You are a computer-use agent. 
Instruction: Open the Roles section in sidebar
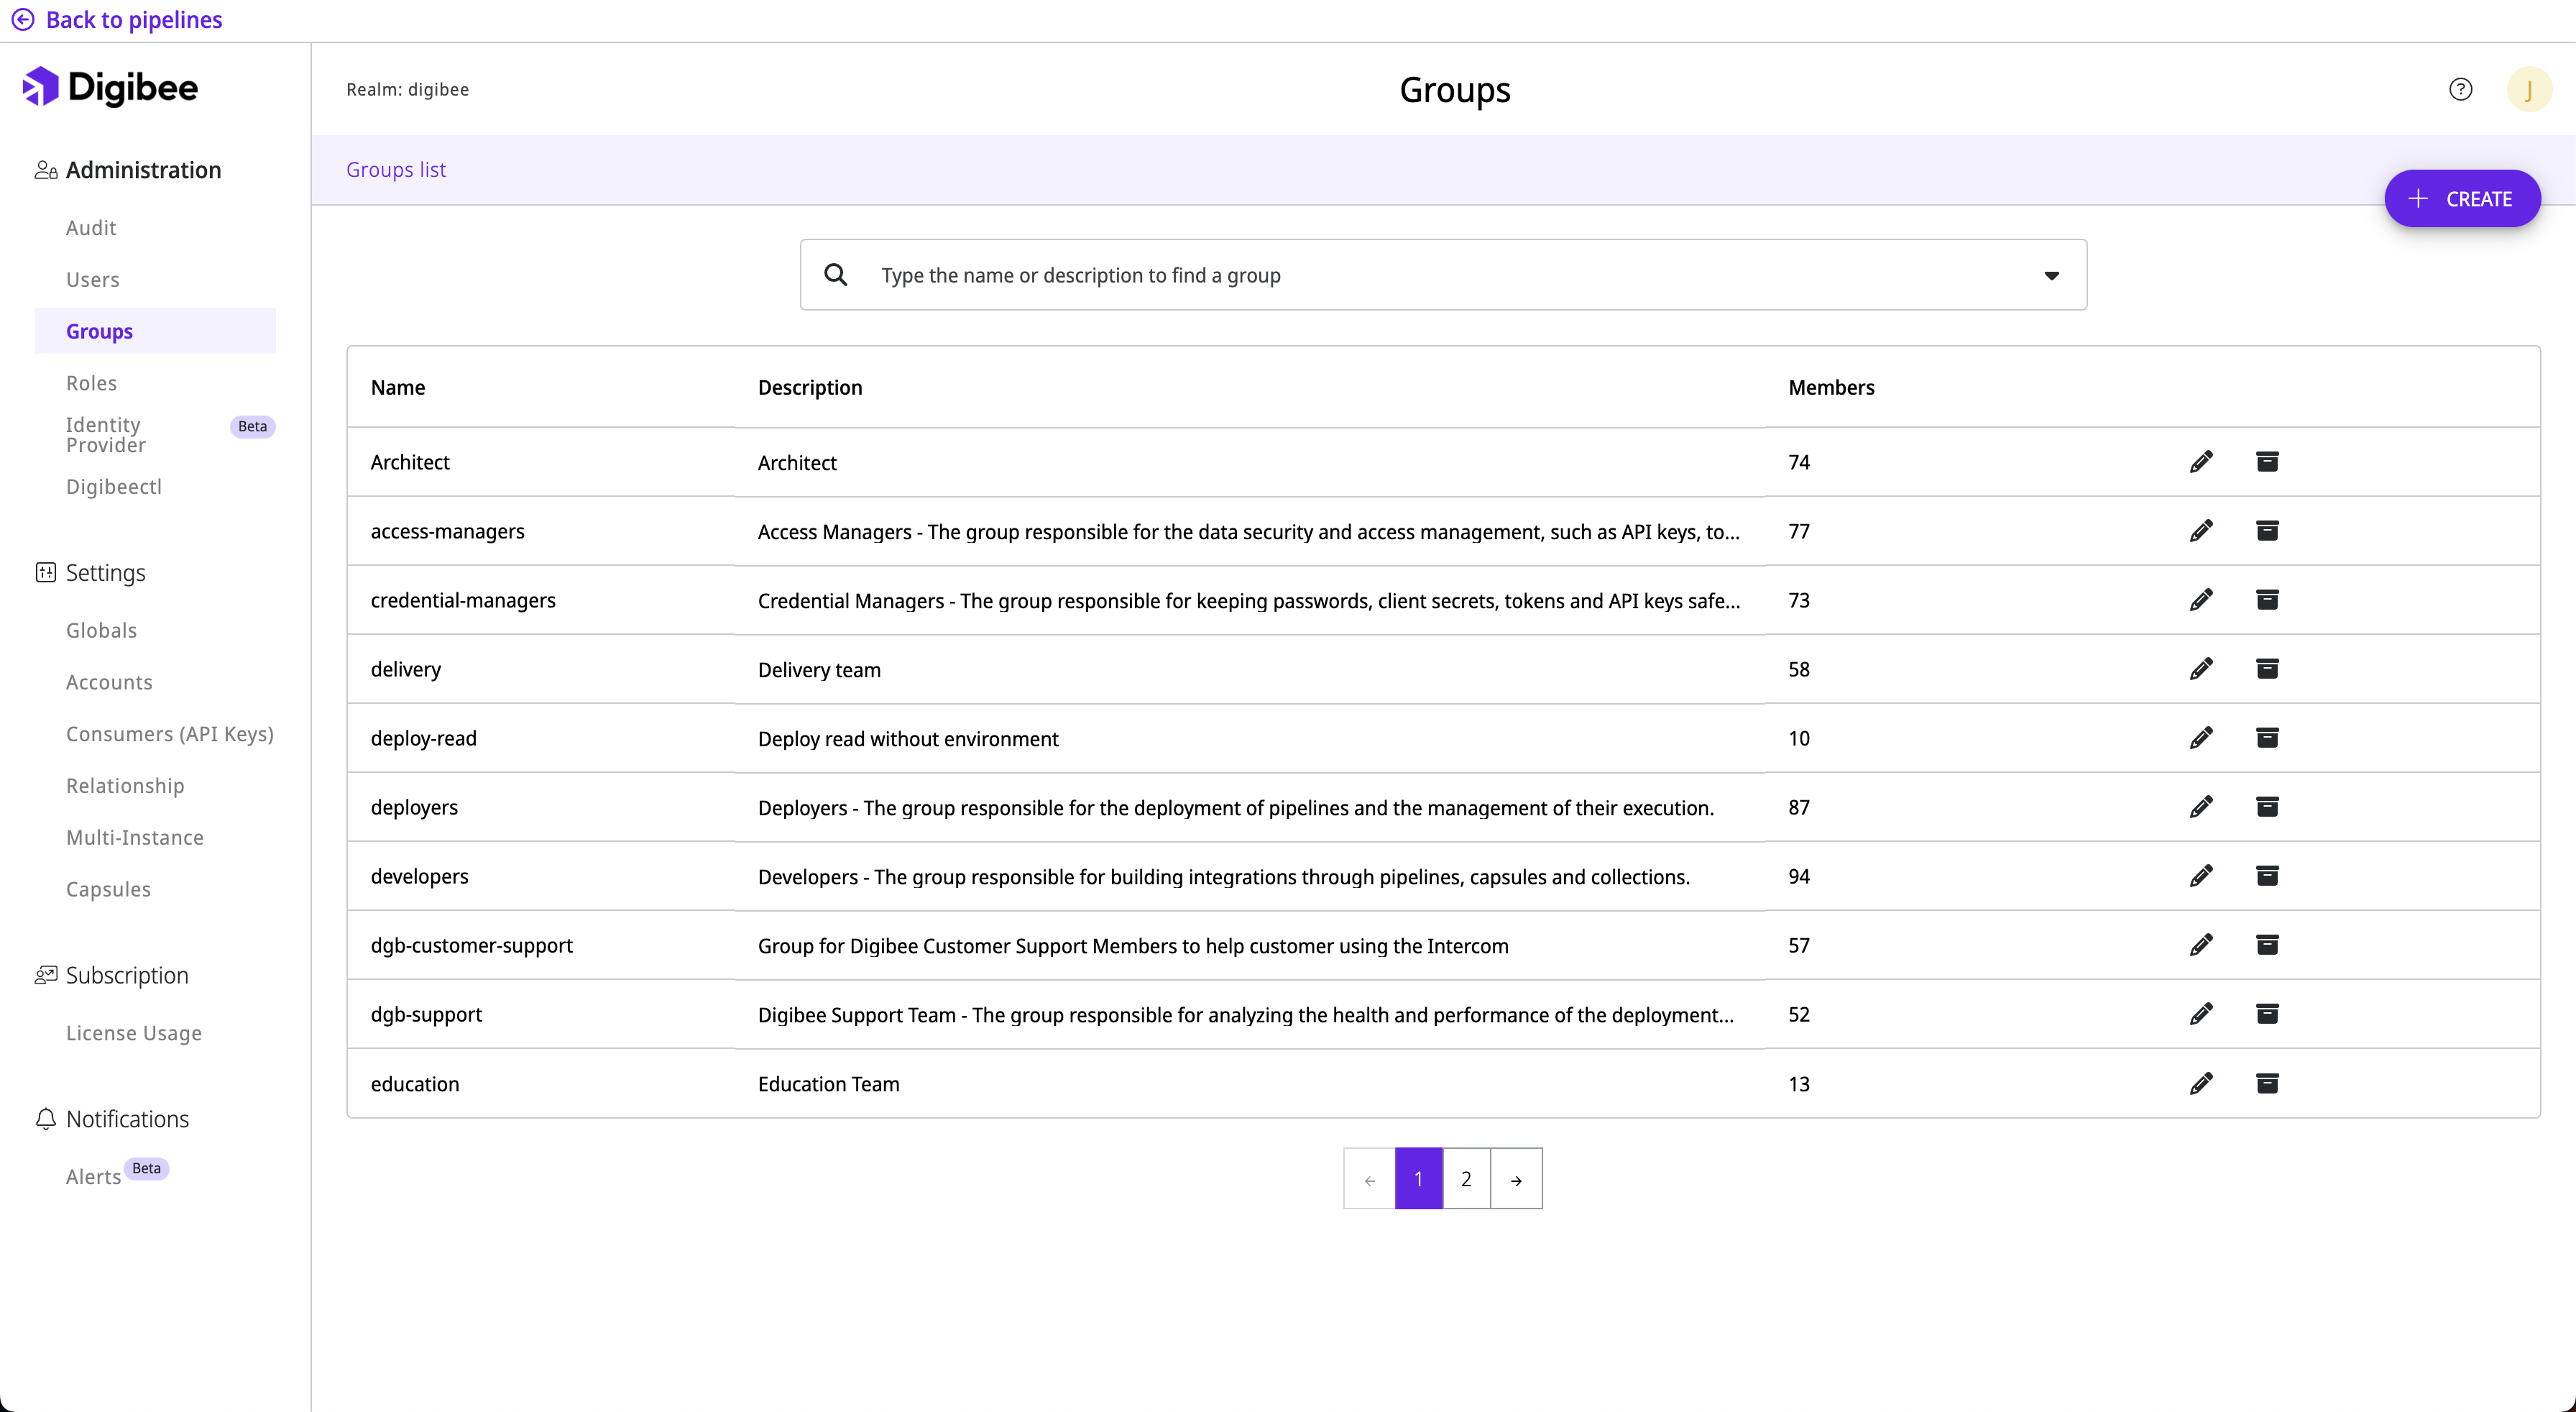coord(92,382)
